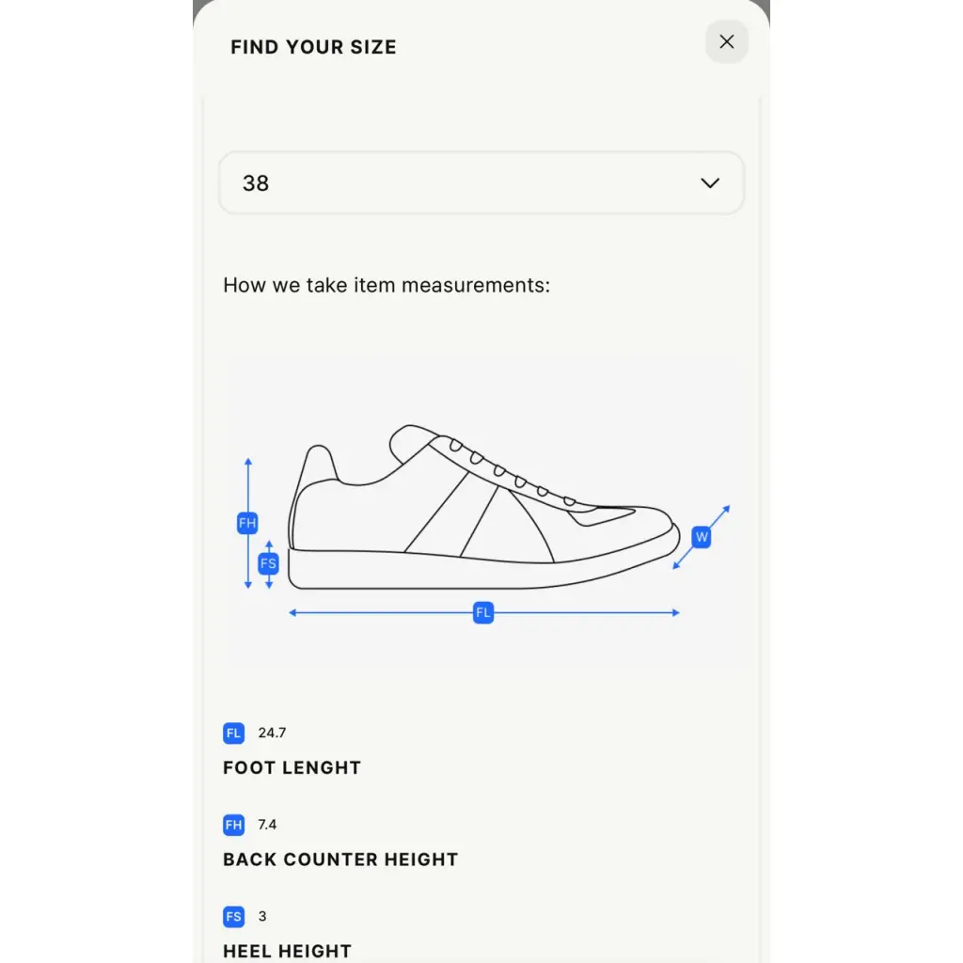The height and width of the screenshot is (963, 963).
Task: Close the Find Your Size dialog
Action: (x=727, y=41)
